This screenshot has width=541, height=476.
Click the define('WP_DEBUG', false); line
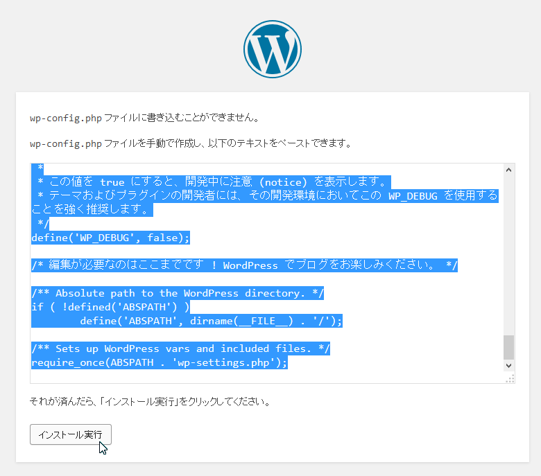(110, 238)
